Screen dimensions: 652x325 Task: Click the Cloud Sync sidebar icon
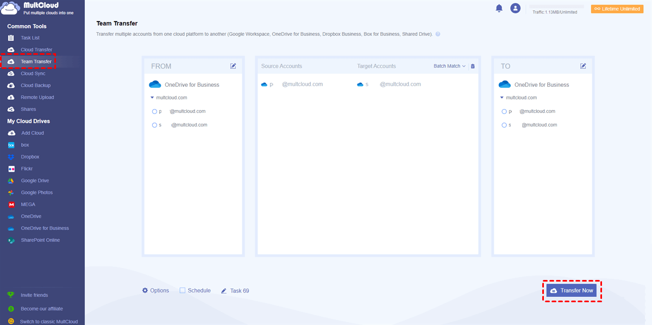tap(11, 74)
